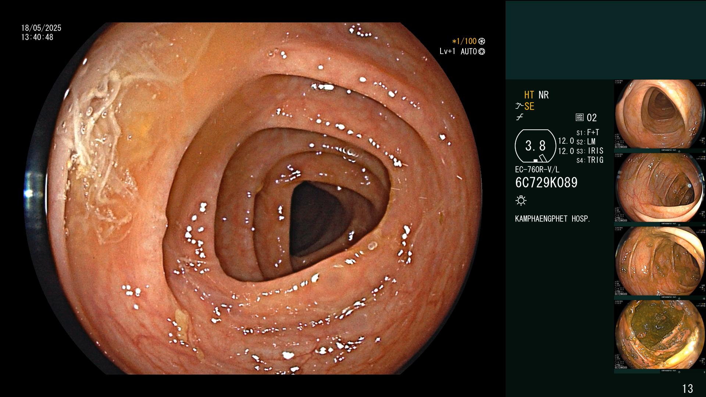The width and height of the screenshot is (706, 397).
Task: Click the S1: F+T switch assignment
Action: click(x=588, y=132)
